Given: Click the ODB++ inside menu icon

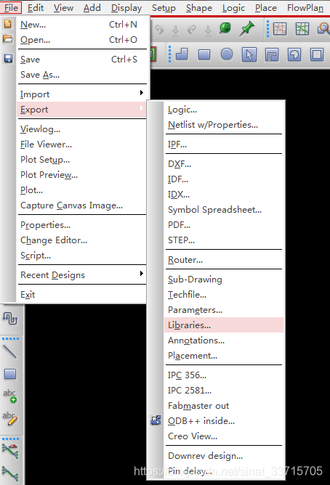Looking at the screenshot, I should click(156, 420).
